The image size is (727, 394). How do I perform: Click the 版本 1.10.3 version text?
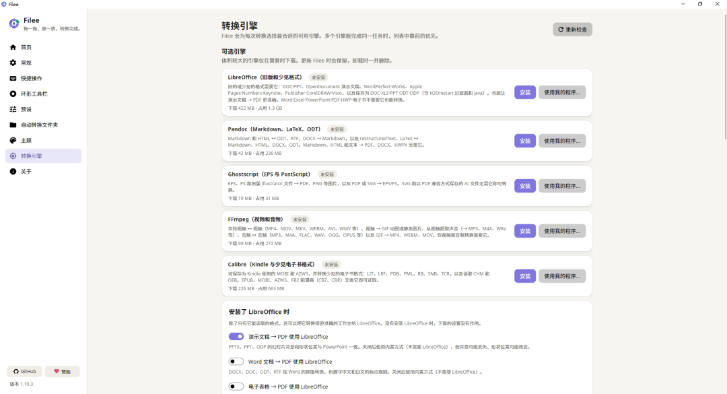pyautogui.click(x=22, y=385)
